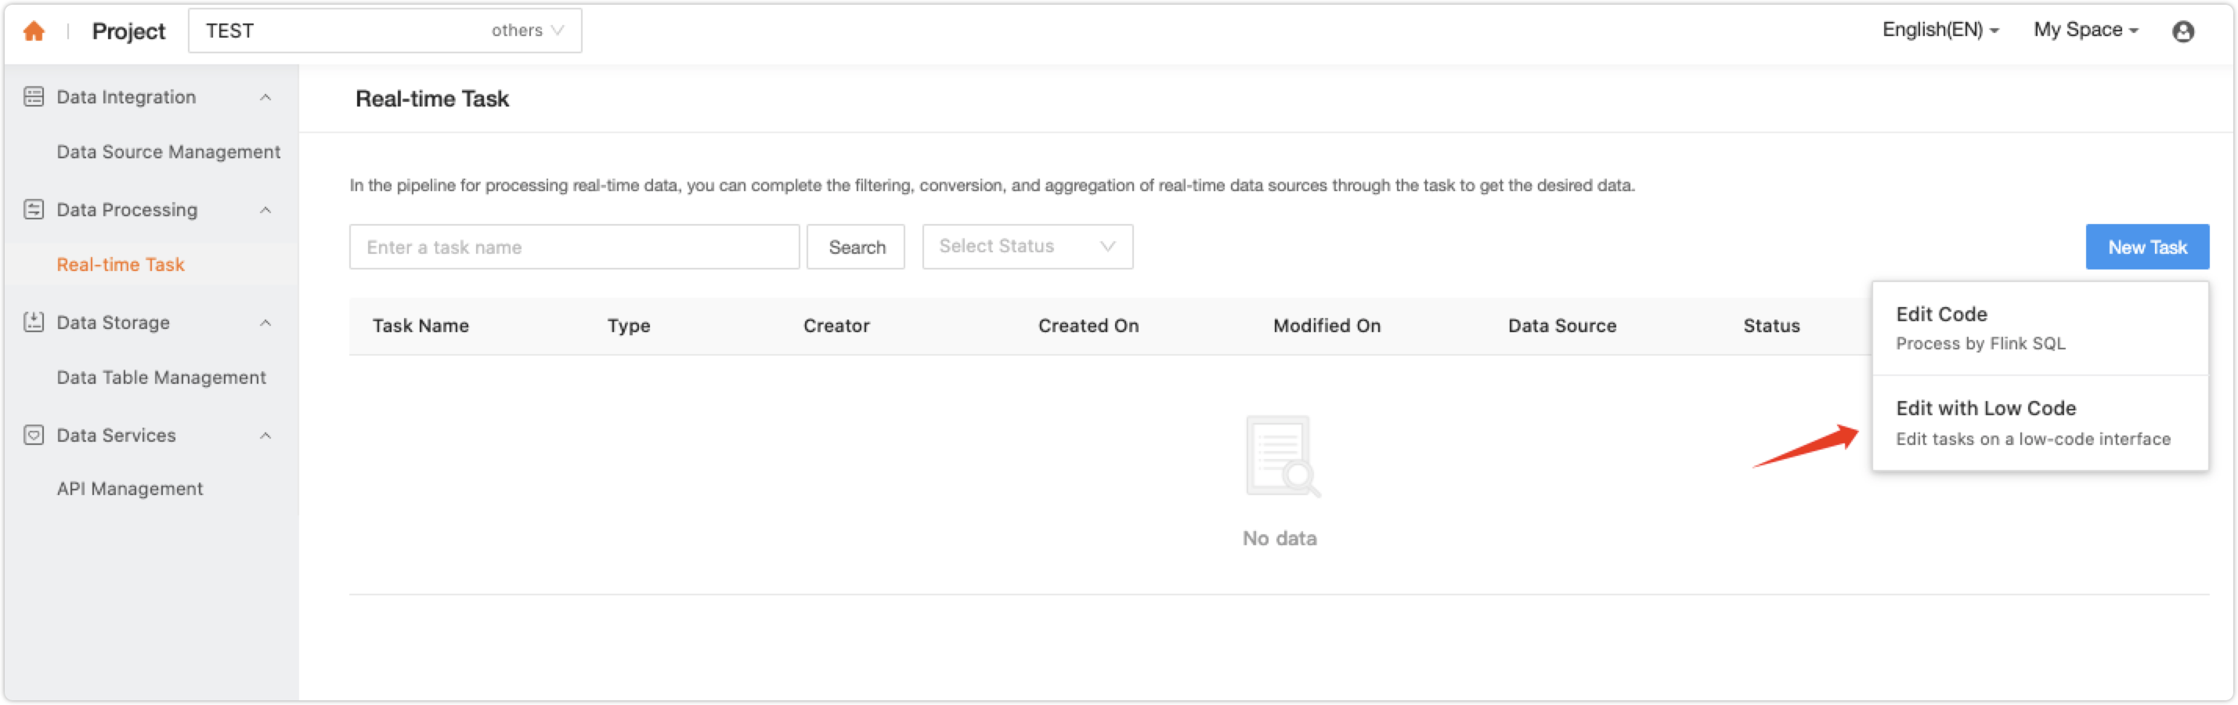2238x705 pixels.
Task: Collapse the Data Integration section
Action: [265, 96]
